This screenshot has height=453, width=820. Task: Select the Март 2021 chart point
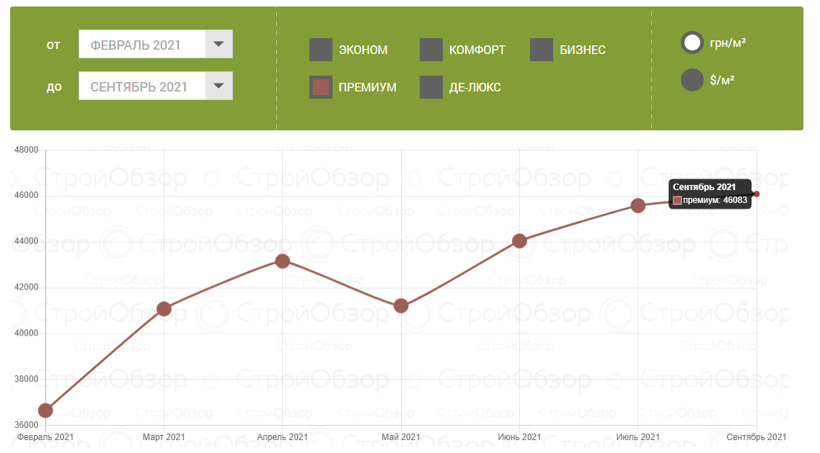[164, 309]
